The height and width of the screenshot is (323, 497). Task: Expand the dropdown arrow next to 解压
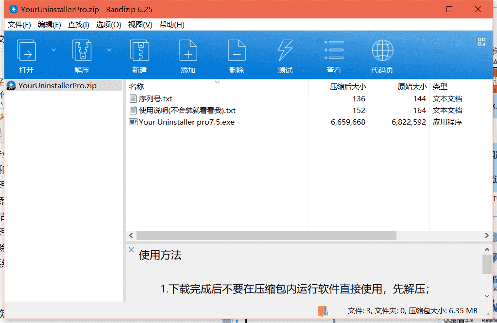click(x=109, y=50)
